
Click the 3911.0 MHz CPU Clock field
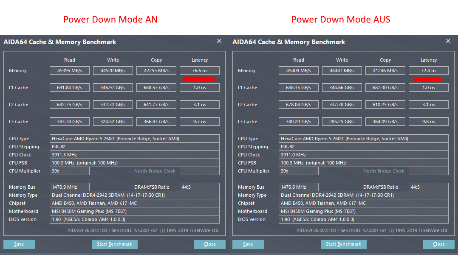pos(364,155)
